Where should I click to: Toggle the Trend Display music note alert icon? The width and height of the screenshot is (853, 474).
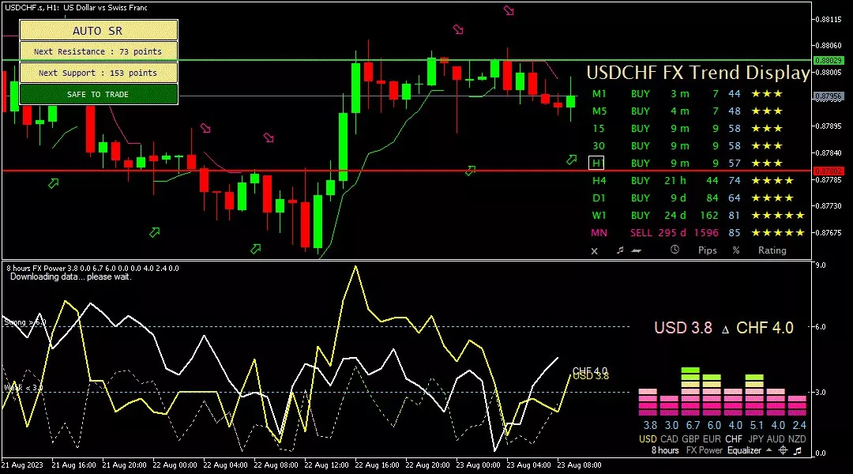tap(620, 250)
